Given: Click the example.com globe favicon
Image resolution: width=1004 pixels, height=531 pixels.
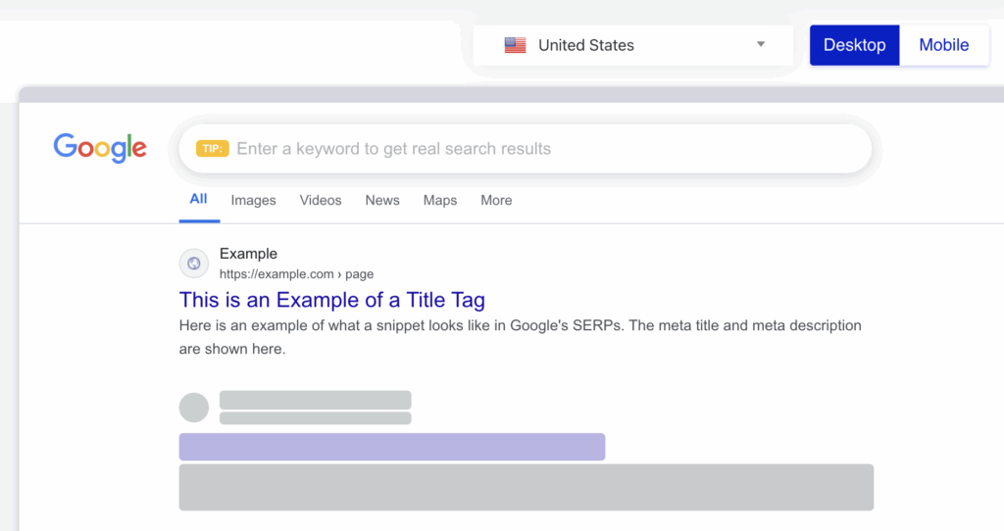Looking at the screenshot, I should tap(194, 264).
